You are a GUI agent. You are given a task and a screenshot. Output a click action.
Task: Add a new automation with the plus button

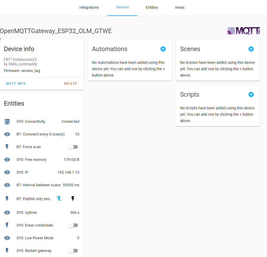[163, 49]
